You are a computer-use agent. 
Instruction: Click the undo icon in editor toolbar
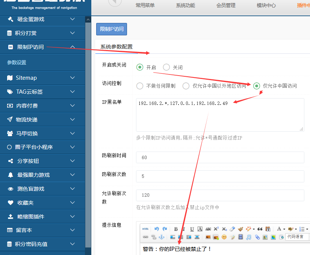coord(157,229)
